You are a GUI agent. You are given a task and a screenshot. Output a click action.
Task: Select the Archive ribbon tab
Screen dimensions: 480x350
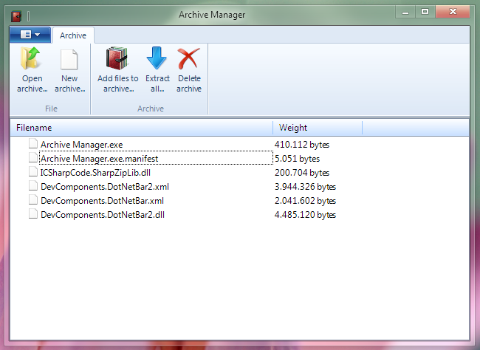click(73, 35)
